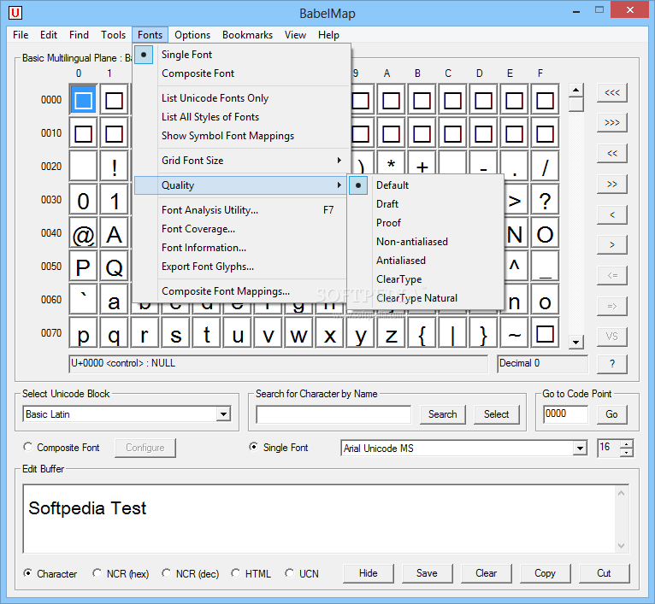
Task: Decrease font size with spinner down arrow
Action: pyautogui.click(x=627, y=452)
